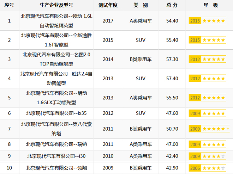Click the 星级 column header
The image size is (233, 174).
[x=211, y=5]
